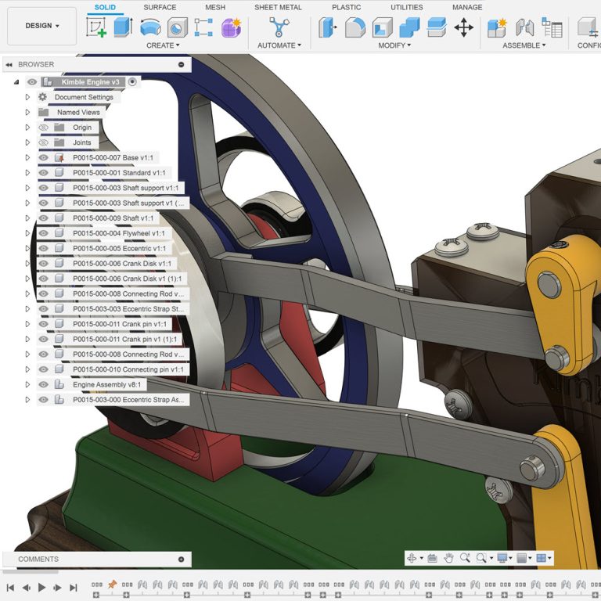Expand Named Views folder

(x=27, y=113)
